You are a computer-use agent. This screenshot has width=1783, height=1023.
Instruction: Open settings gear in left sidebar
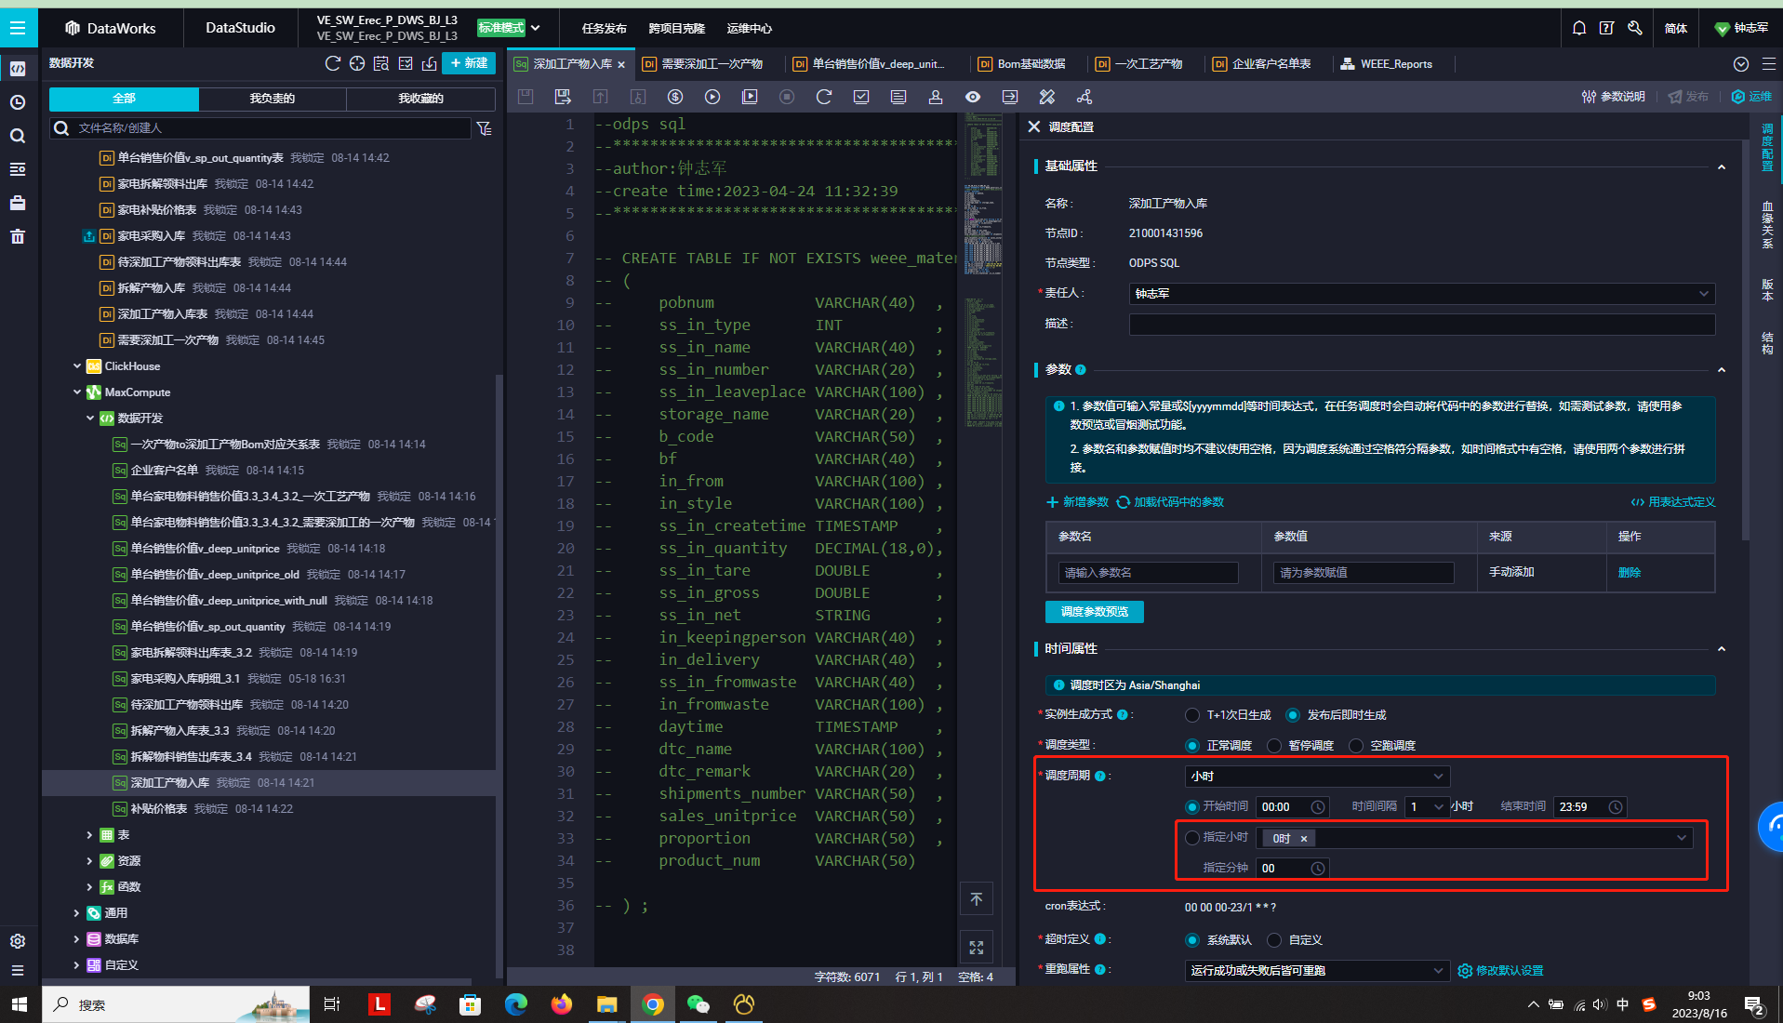coord(18,941)
